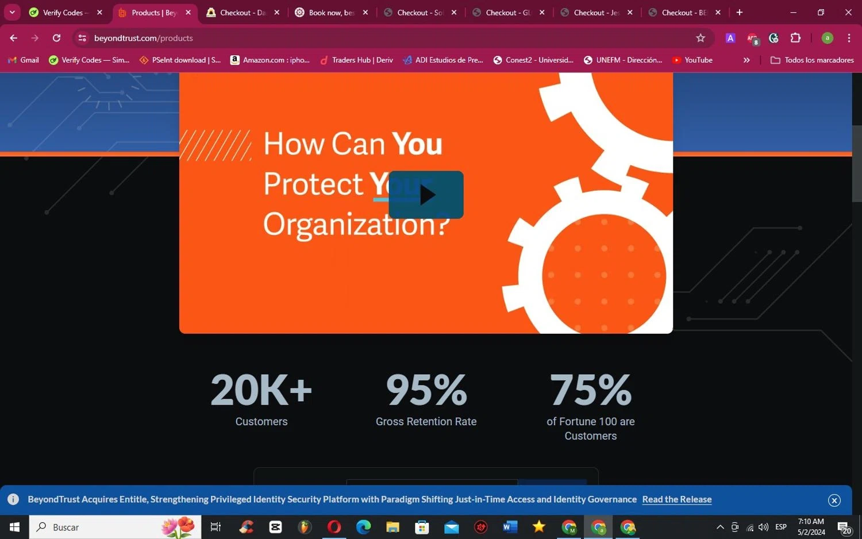This screenshot has width=862, height=539.
Task: Dismiss the BeyondTrust announcement banner
Action: pyautogui.click(x=834, y=500)
